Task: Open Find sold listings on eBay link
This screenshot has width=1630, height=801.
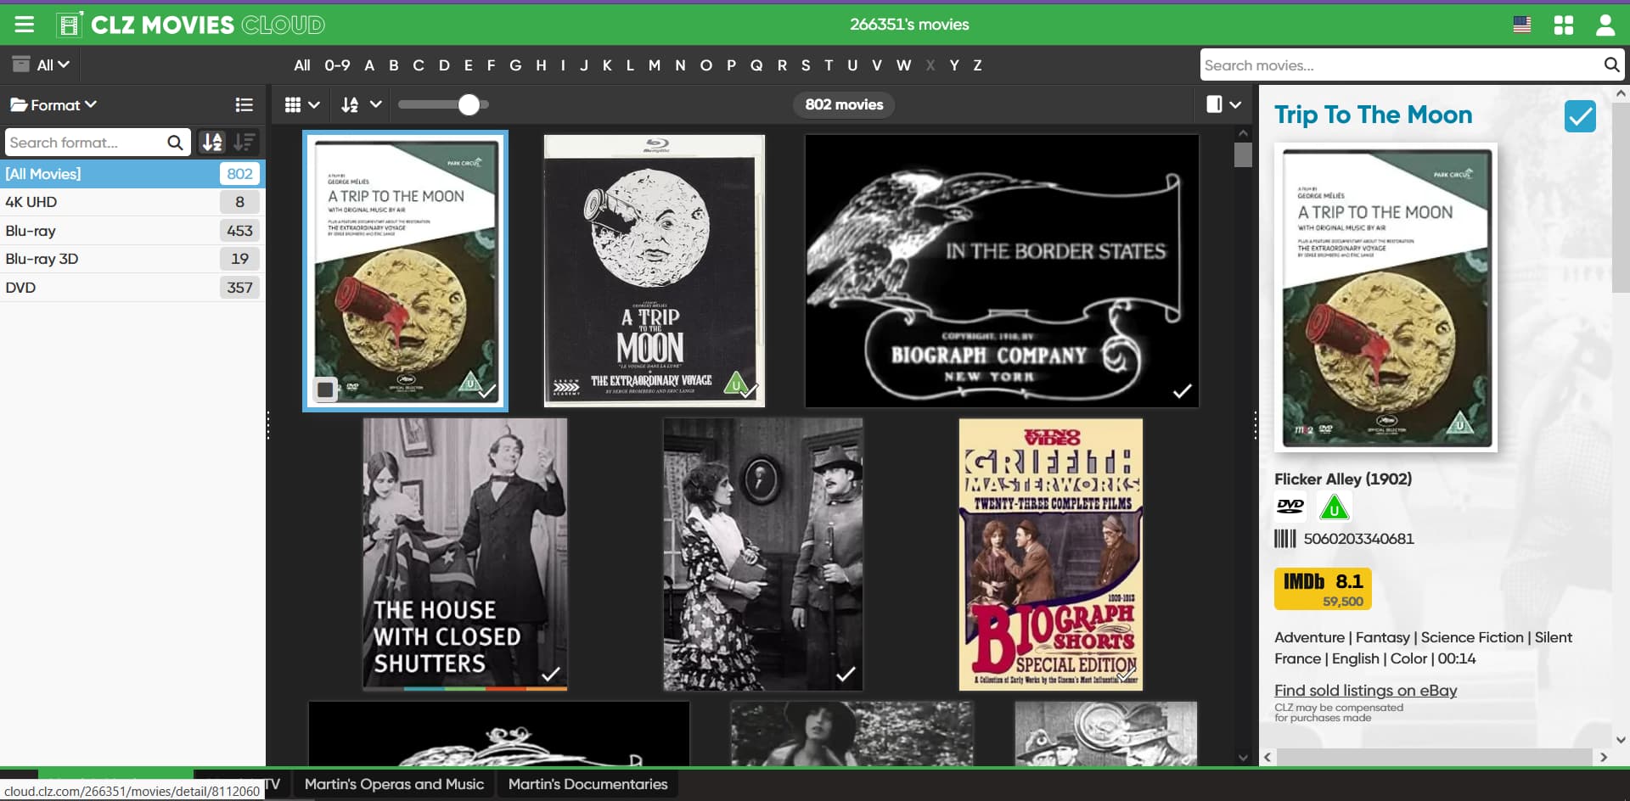Action: pos(1365,691)
